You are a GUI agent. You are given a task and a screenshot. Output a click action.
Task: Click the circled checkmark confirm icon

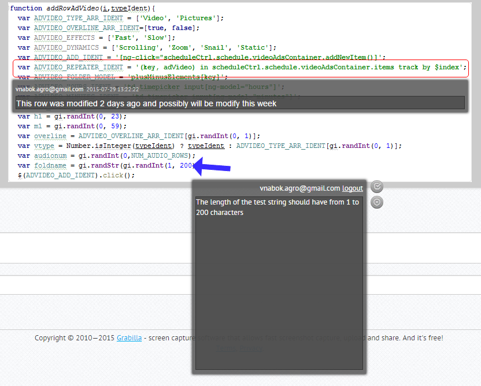(x=376, y=187)
